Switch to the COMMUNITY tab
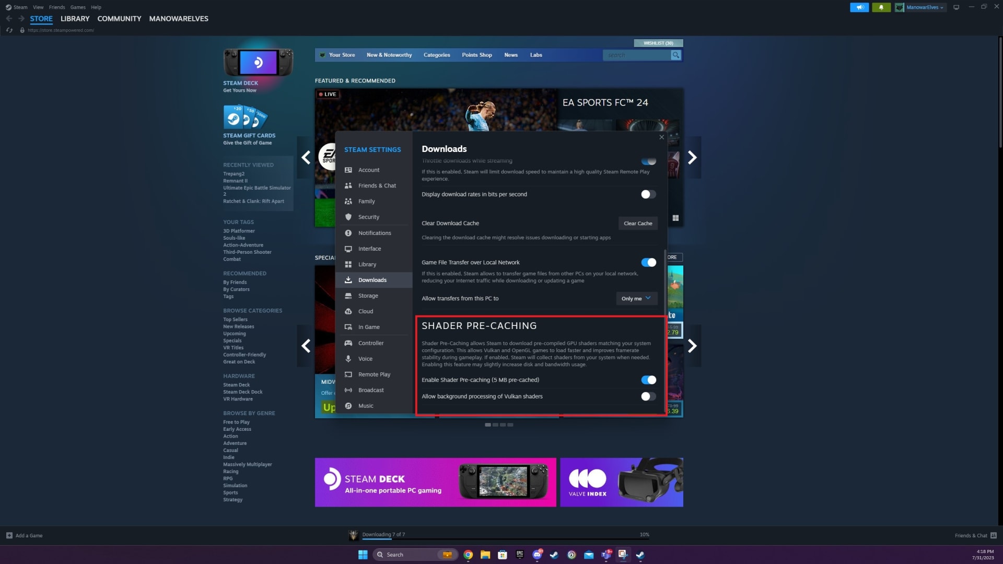 [x=119, y=19]
